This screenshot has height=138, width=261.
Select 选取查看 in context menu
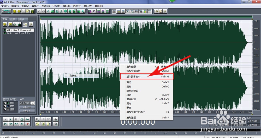(147, 66)
